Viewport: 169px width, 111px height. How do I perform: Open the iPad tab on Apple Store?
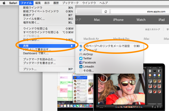[162, 20]
